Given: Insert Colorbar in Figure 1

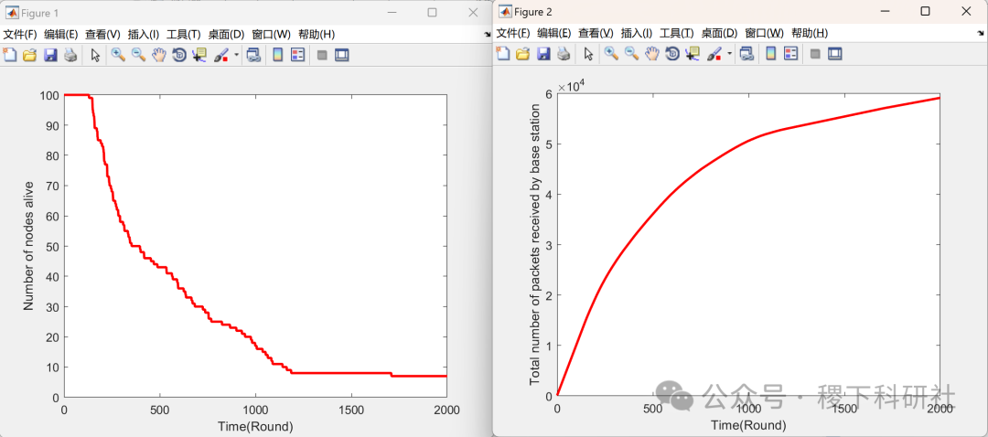Looking at the screenshot, I should (278, 55).
